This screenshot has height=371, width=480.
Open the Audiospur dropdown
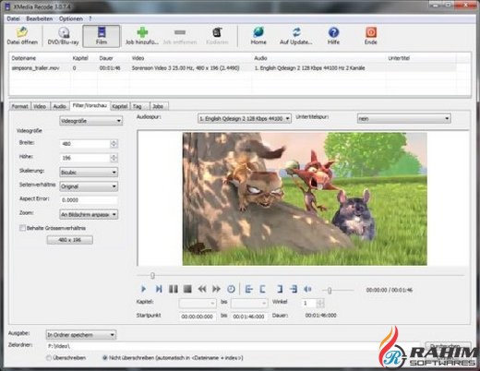coord(245,118)
